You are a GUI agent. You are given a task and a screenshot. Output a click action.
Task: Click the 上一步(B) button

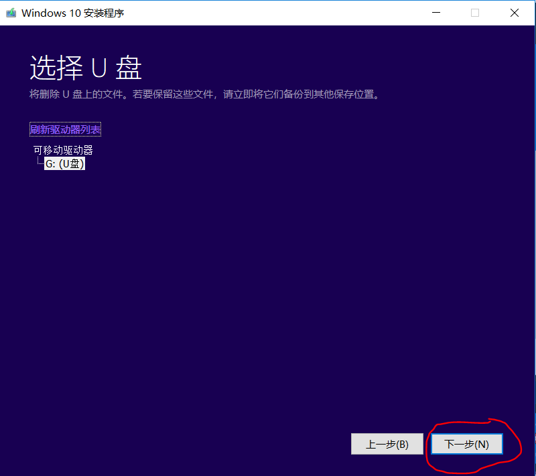click(387, 444)
